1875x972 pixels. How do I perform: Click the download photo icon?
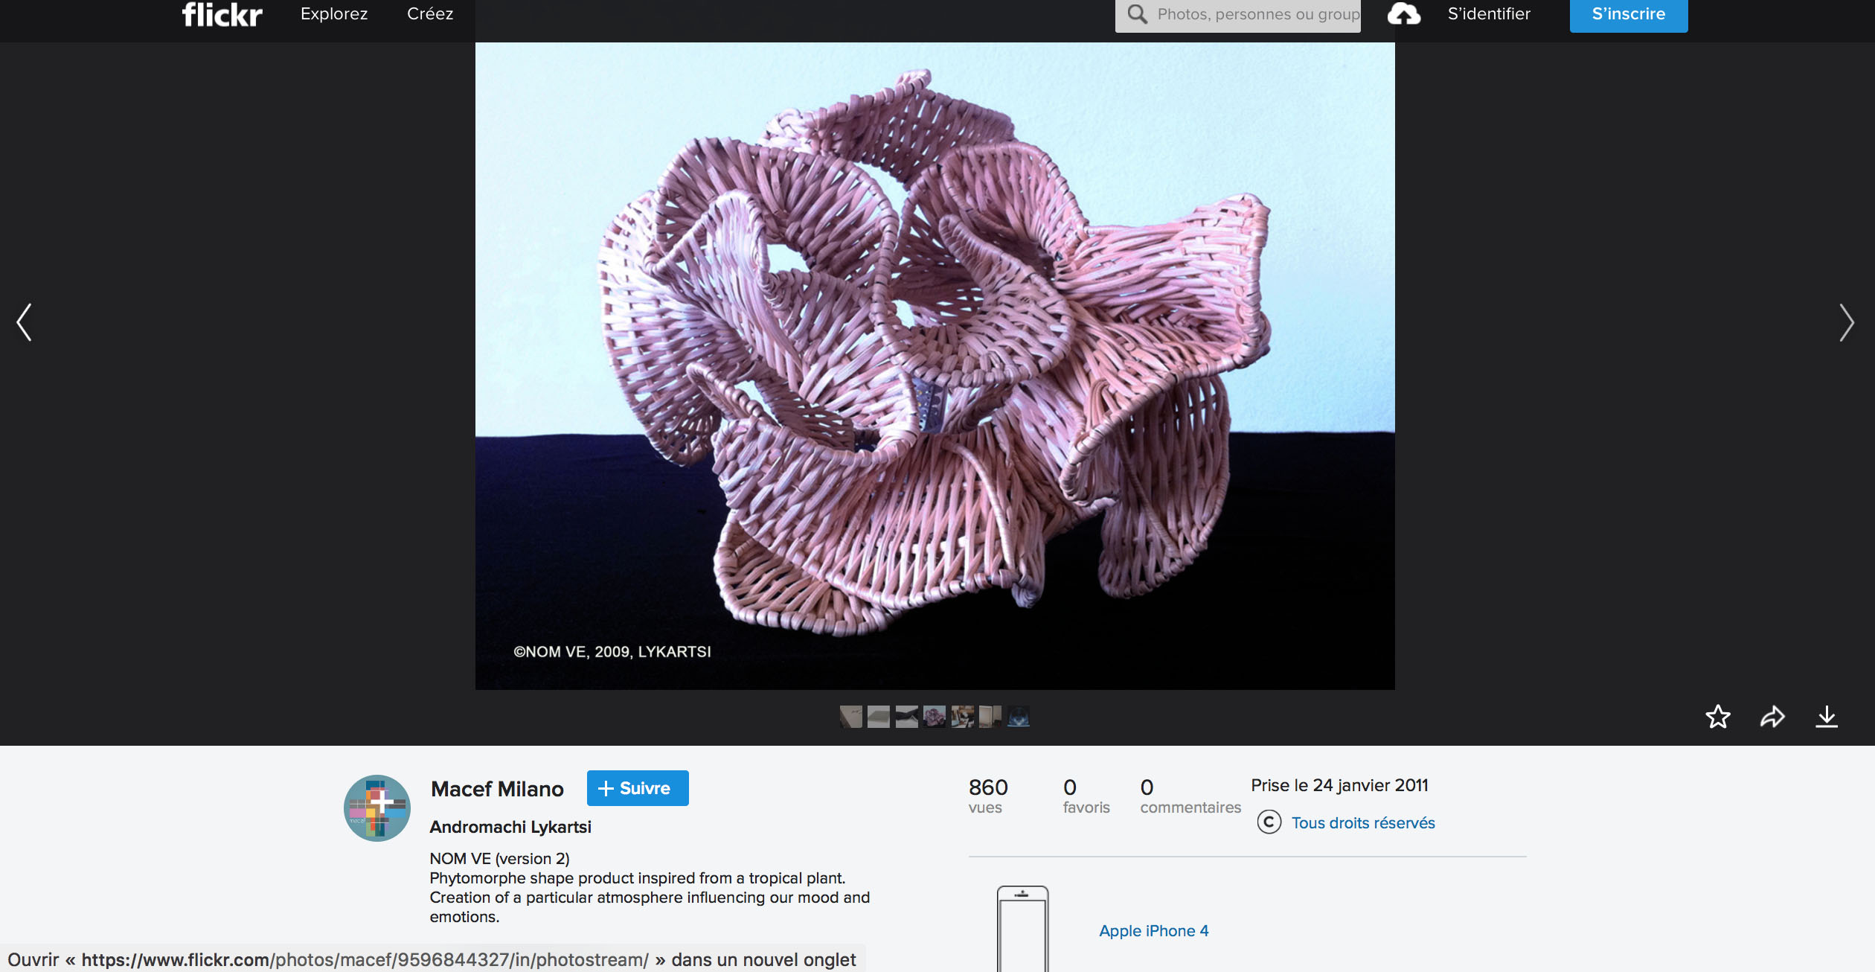tap(1827, 717)
